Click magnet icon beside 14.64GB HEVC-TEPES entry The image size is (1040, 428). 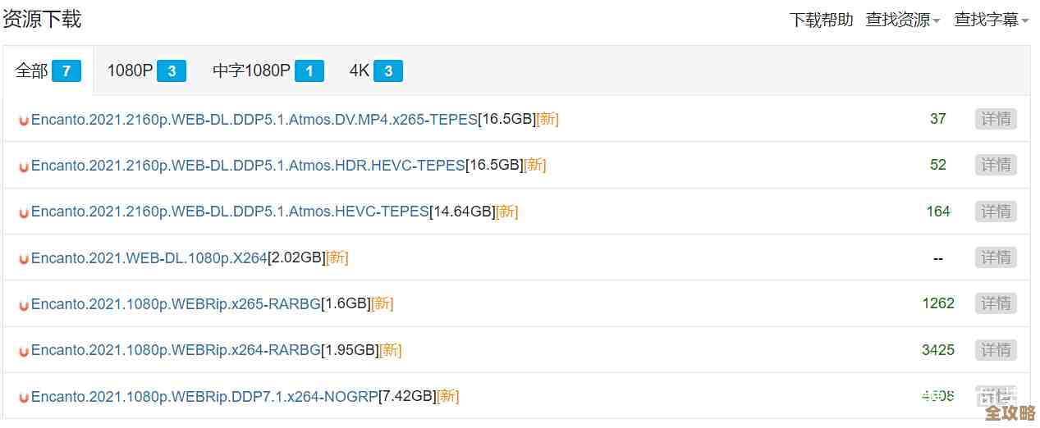24,213
